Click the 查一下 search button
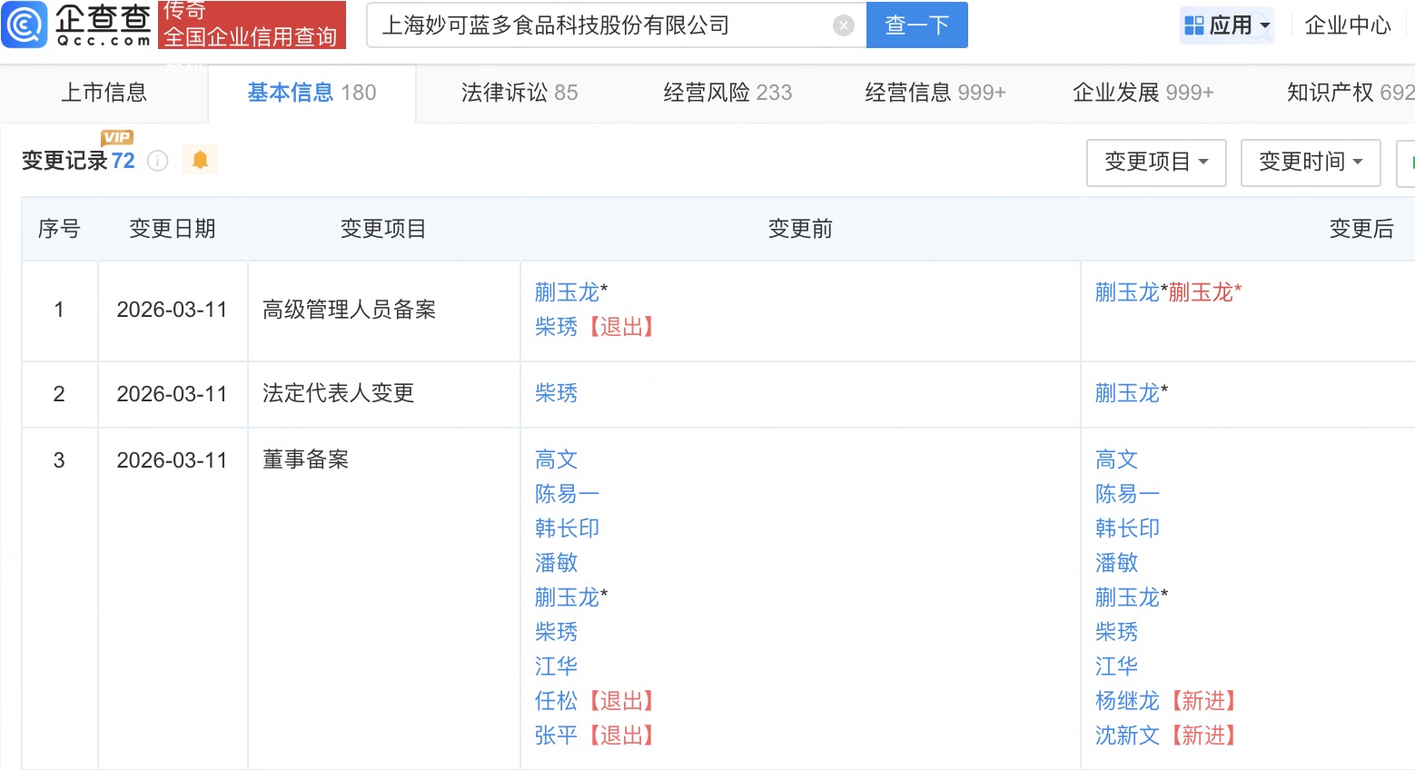The height and width of the screenshot is (770, 1415). pyautogui.click(x=916, y=25)
